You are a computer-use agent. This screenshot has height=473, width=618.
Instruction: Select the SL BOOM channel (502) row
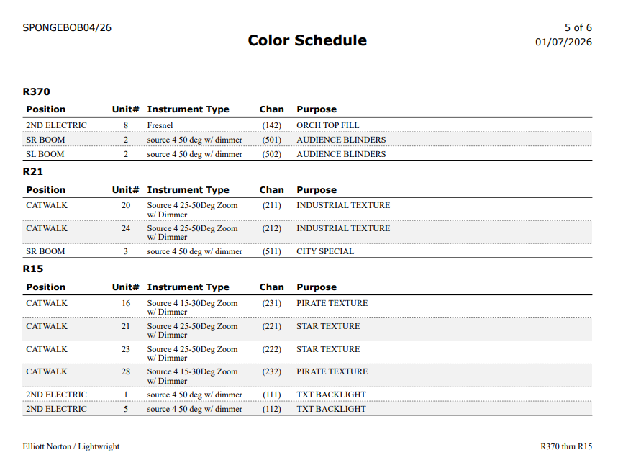(x=307, y=154)
